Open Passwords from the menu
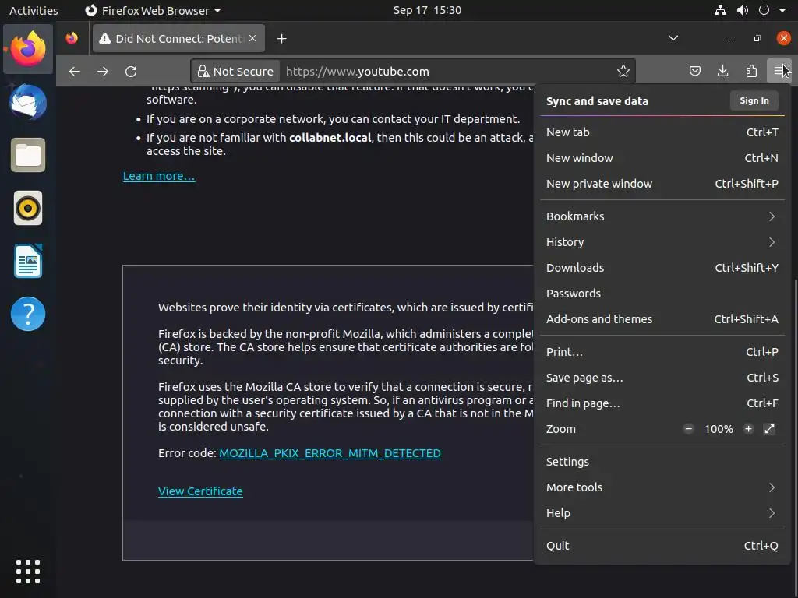Viewport: 798px width, 598px height. [662, 294]
